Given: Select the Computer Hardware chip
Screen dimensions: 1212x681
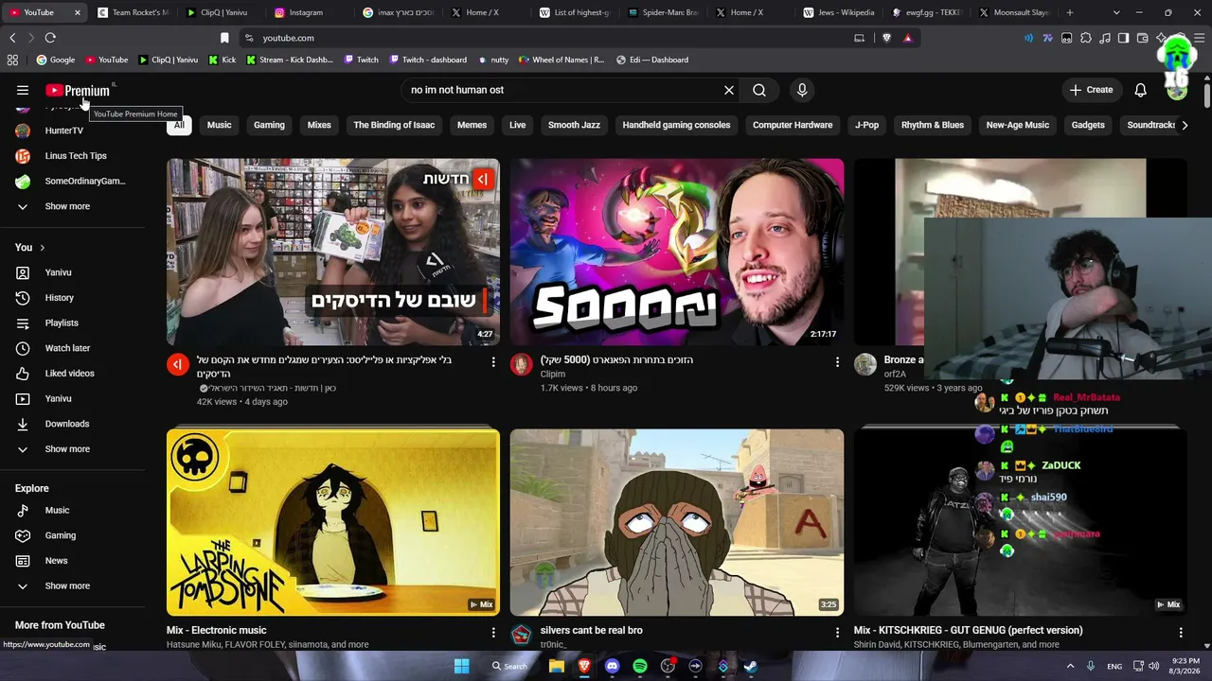Looking at the screenshot, I should (x=793, y=125).
